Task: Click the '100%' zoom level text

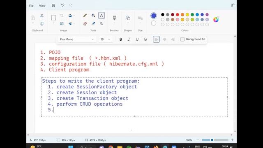Action: pyautogui.click(x=189, y=140)
